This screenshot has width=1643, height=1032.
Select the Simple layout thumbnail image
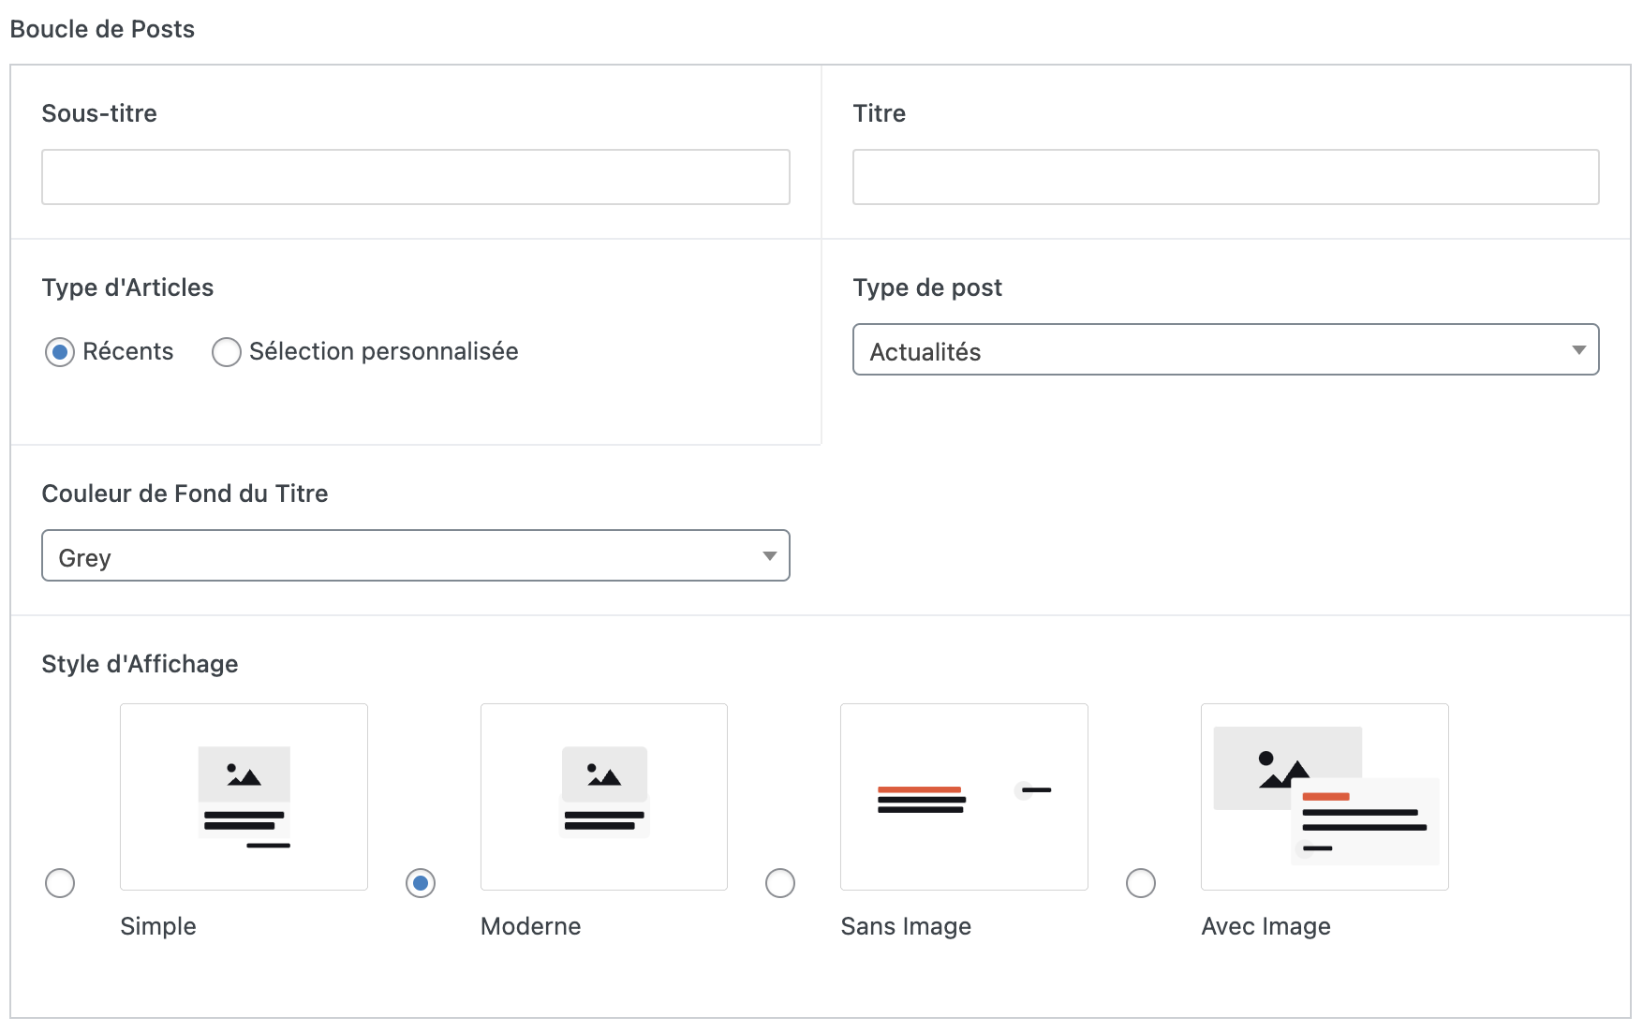coord(244,796)
